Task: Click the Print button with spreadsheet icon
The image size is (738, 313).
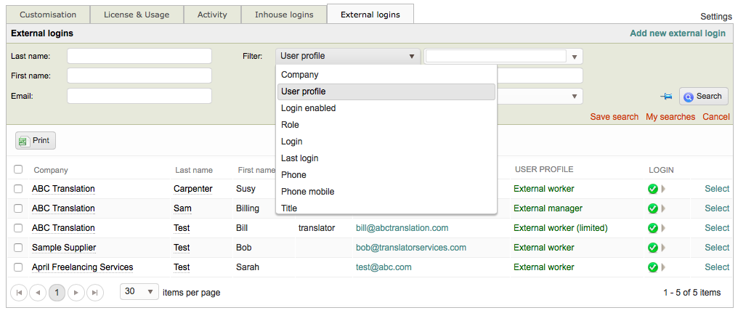Action: click(36, 141)
